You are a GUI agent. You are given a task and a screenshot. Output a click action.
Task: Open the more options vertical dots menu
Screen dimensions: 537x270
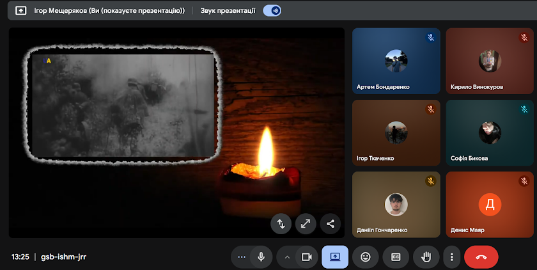(452, 257)
